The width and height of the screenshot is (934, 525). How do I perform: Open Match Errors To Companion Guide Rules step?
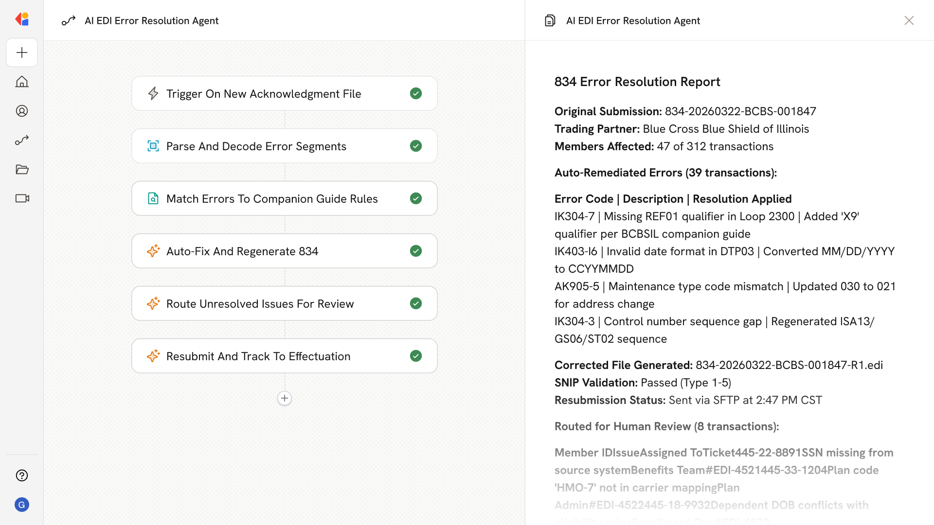click(271, 198)
